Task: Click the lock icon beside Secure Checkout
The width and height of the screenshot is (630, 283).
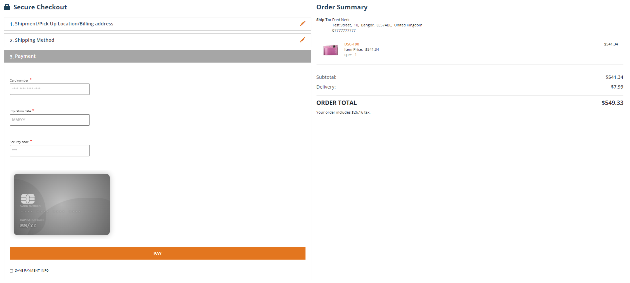Action: point(7,7)
